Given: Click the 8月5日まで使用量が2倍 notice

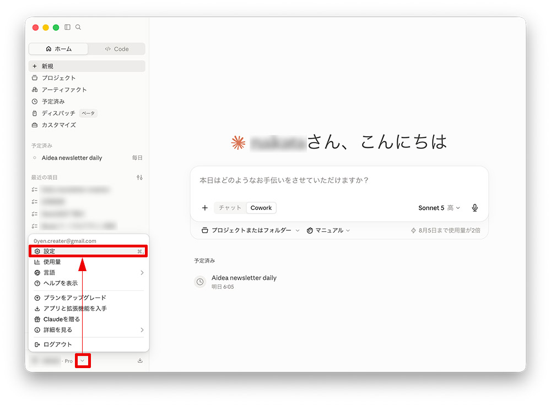Looking at the screenshot, I should pos(446,230).
